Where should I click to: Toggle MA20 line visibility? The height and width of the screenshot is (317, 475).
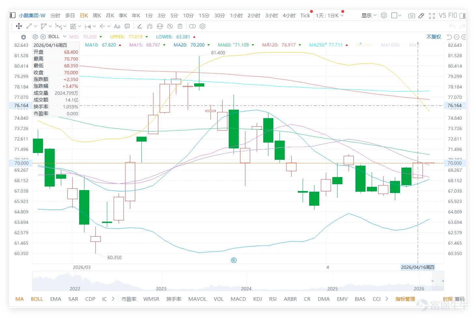pos(189,45)
